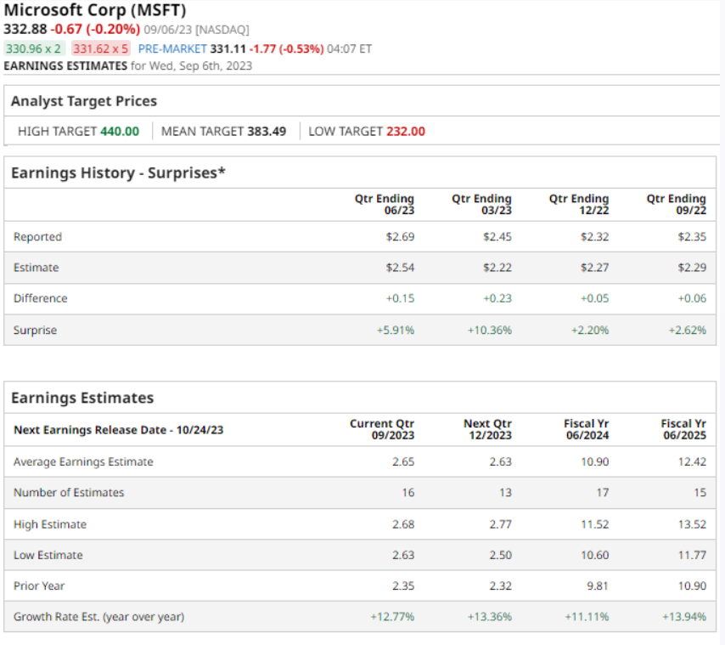
Task: Click the PRE-MARKET label
Action: pos(172,48)
